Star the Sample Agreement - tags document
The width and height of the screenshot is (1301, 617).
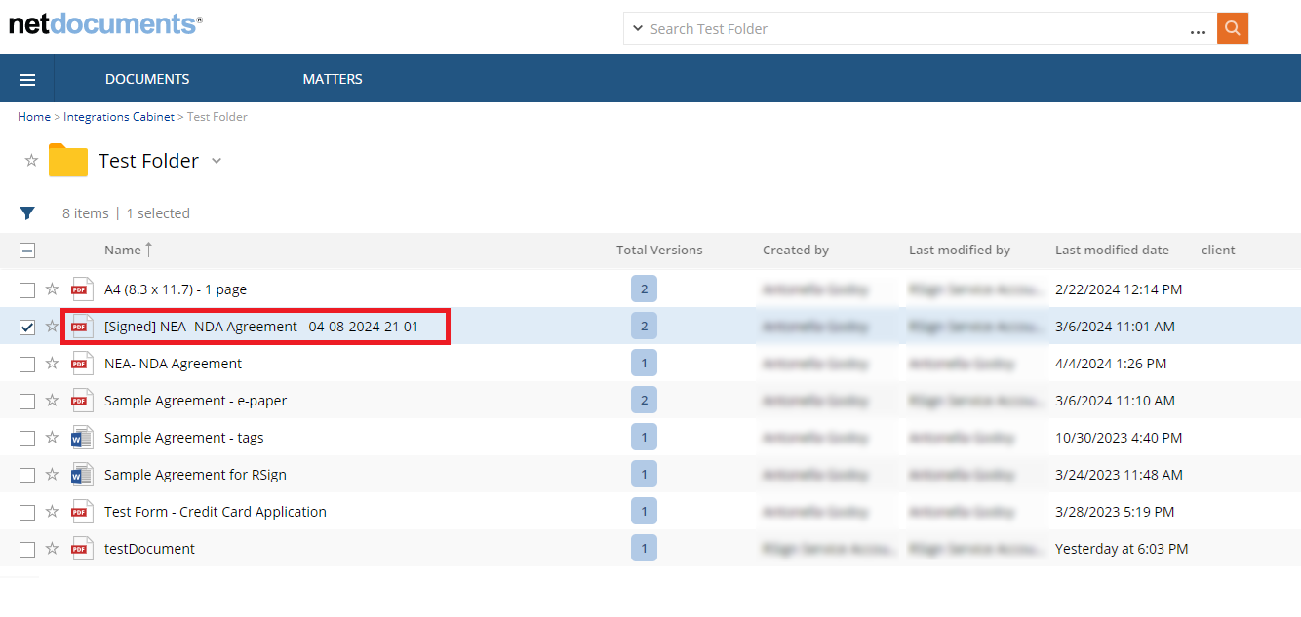[53, 437]
